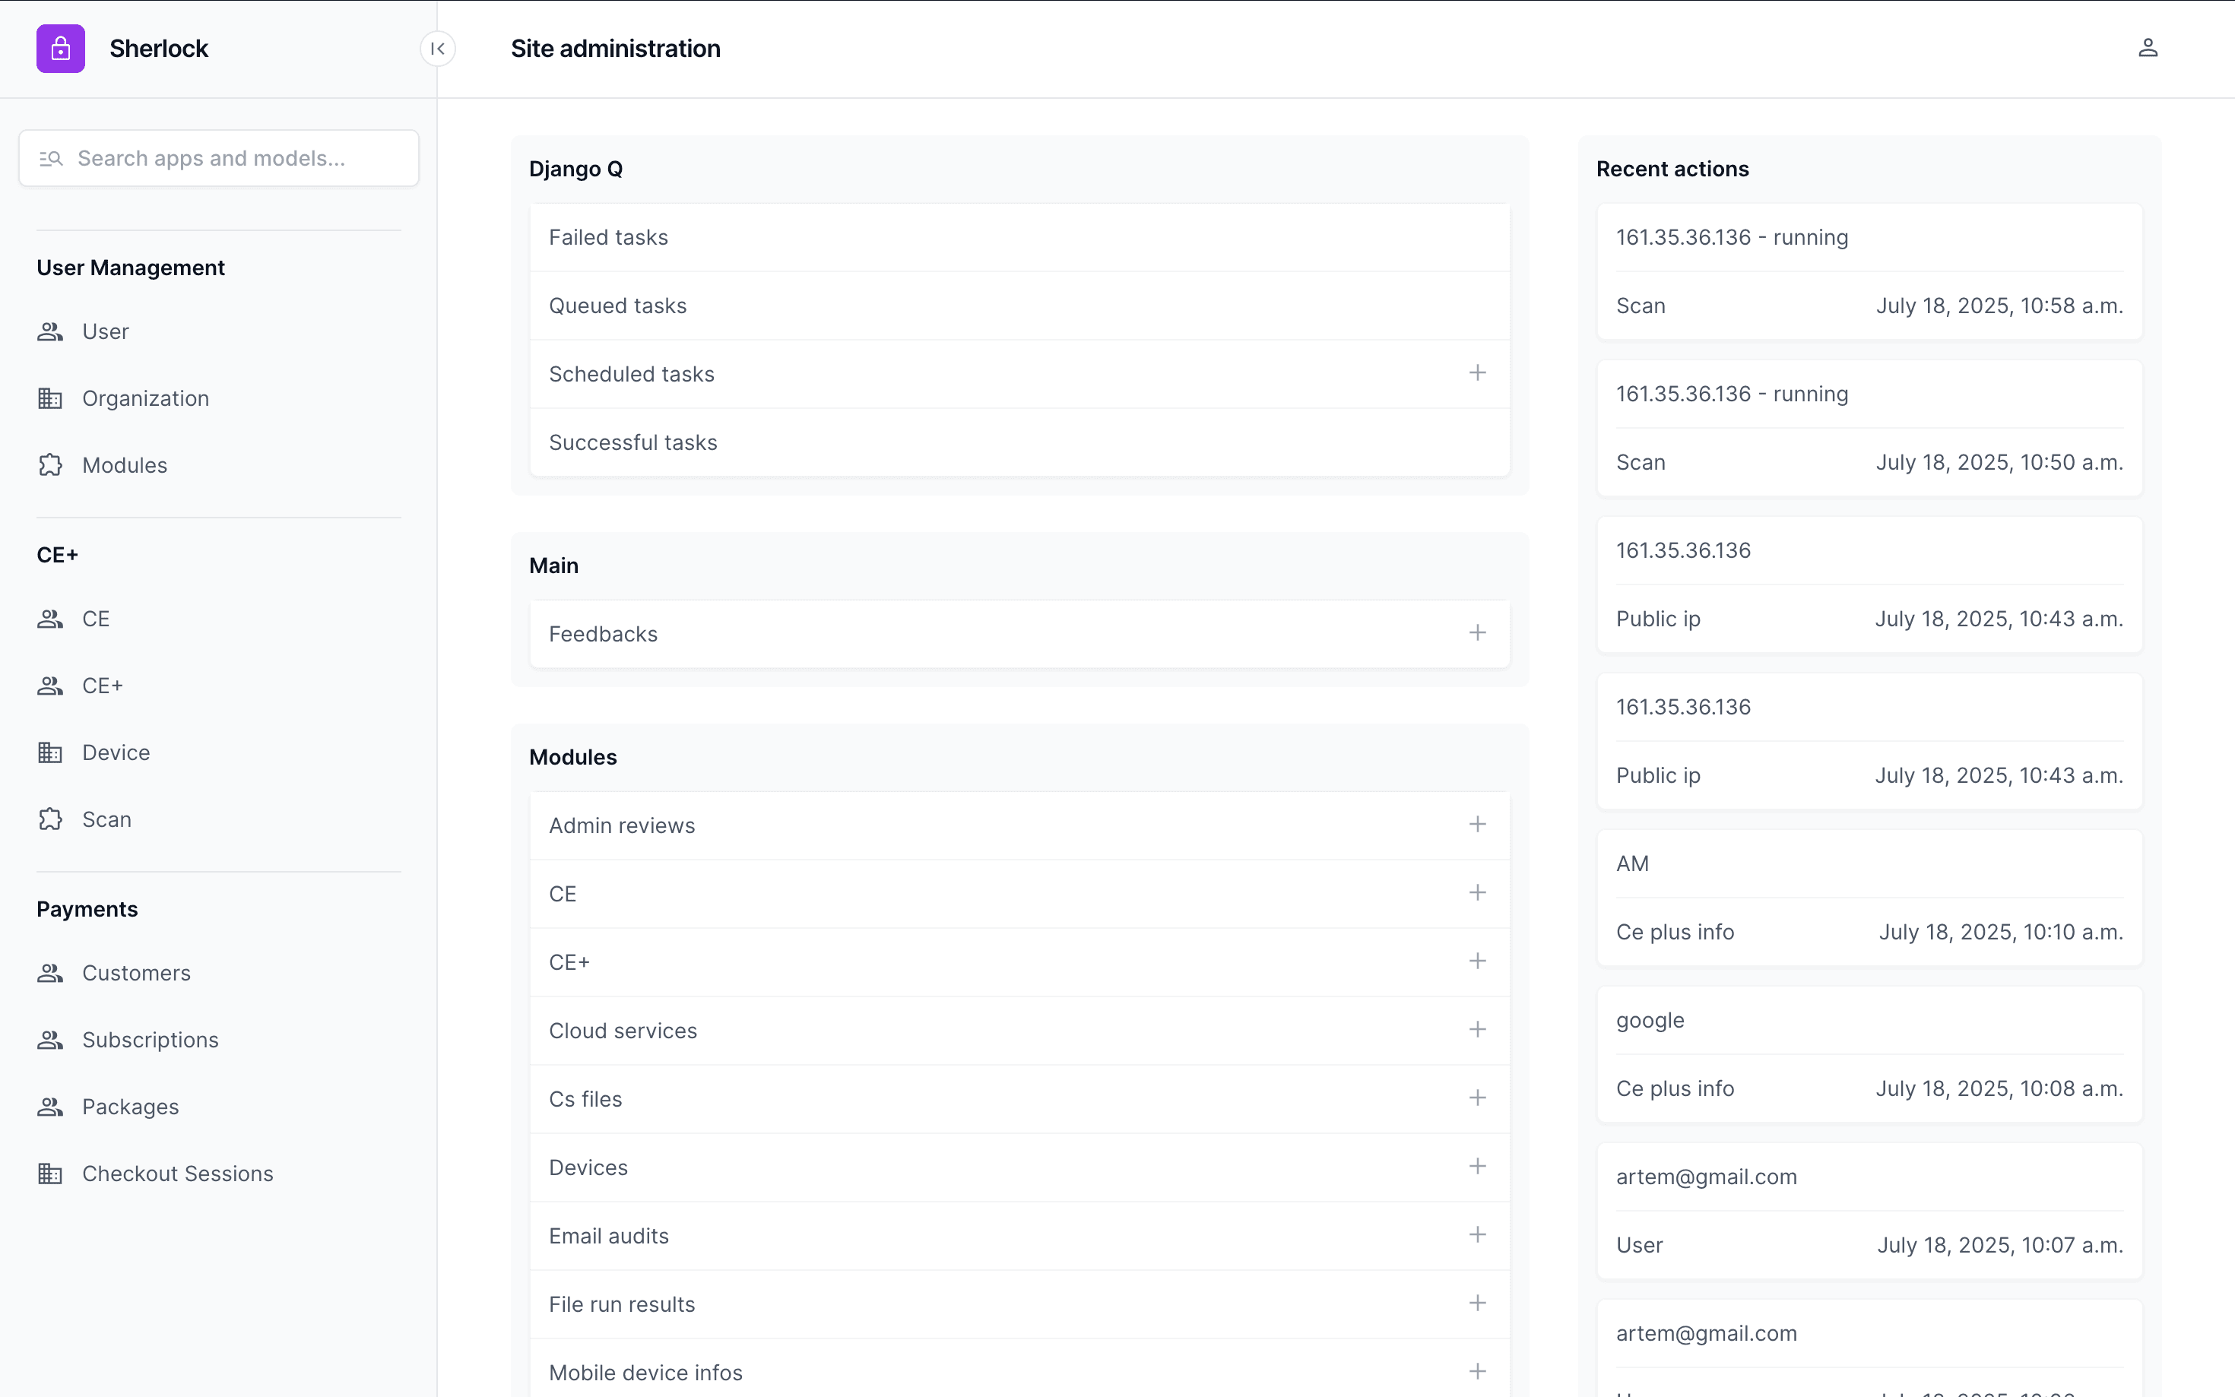The image size is (2235, 1397).
Task: Select the User people icon in sidebar
Action: point(50,331)
